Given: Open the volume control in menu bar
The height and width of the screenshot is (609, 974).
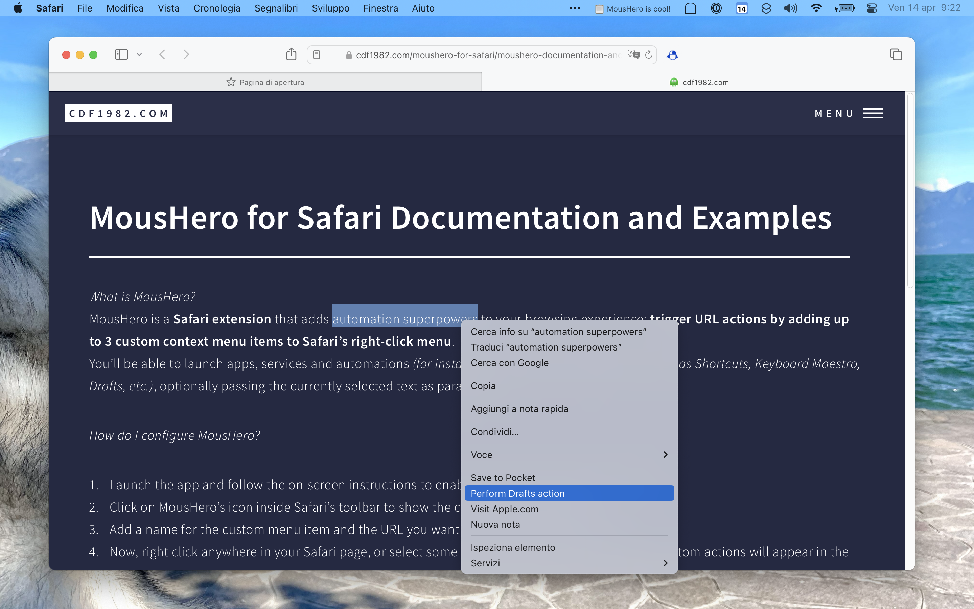Looking at the screenshot, I should point(790,8).
